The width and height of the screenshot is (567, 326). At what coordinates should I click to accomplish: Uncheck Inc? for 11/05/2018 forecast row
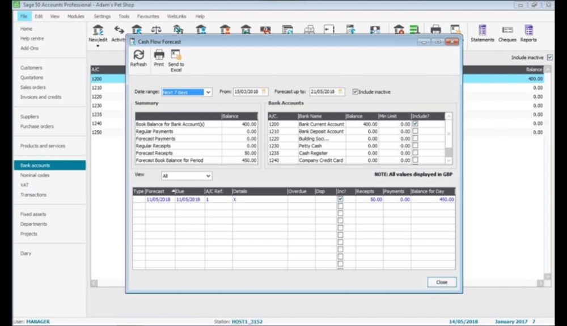click(340, 199)
